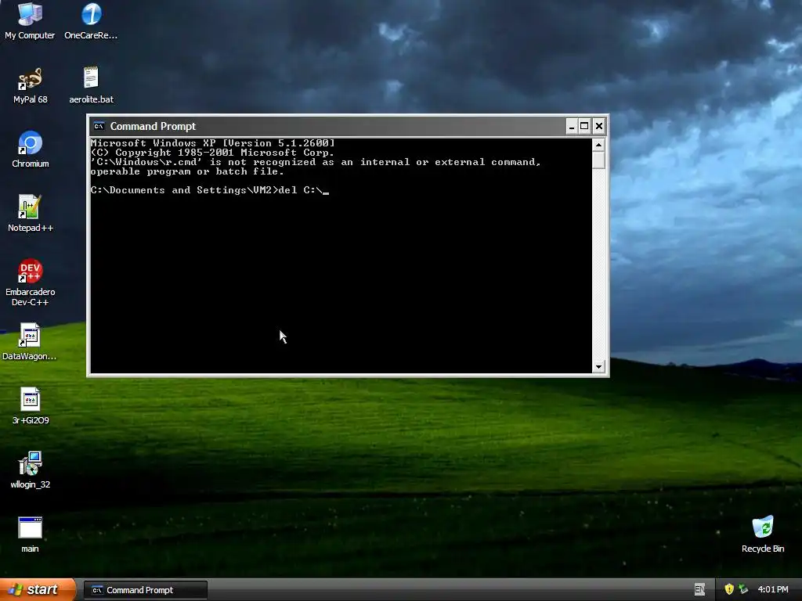Select the OneCareRe... desktop shortcut
Image resolution: width=802 pixels, height=601 pixels.
tap(91, 20)
